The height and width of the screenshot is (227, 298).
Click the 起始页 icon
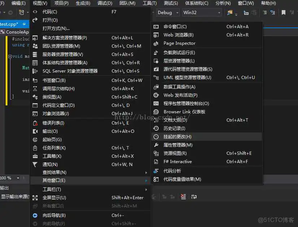35,140
